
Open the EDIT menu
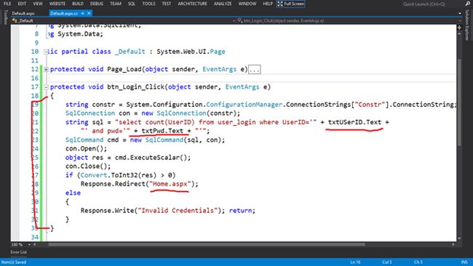(x=22, y=4)
